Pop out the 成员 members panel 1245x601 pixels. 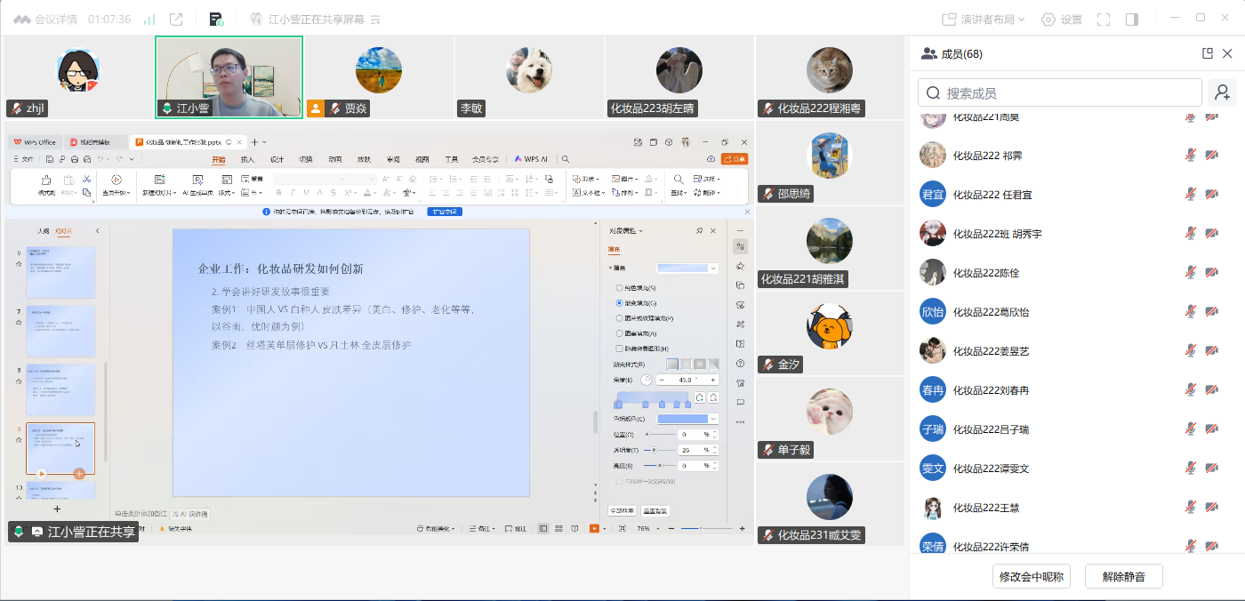pos(1208,53)
